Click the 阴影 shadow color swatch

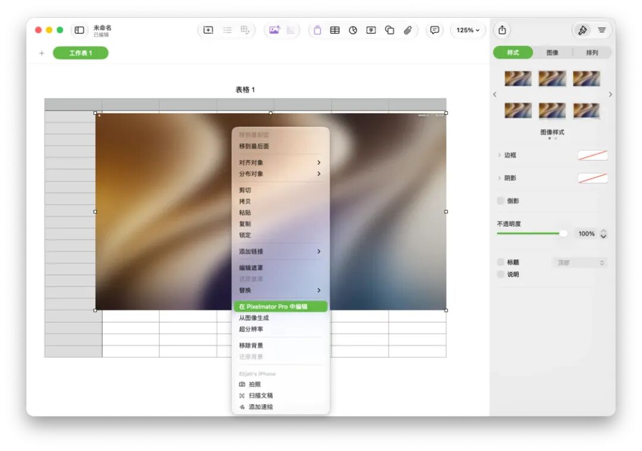(x=593, y=178)
